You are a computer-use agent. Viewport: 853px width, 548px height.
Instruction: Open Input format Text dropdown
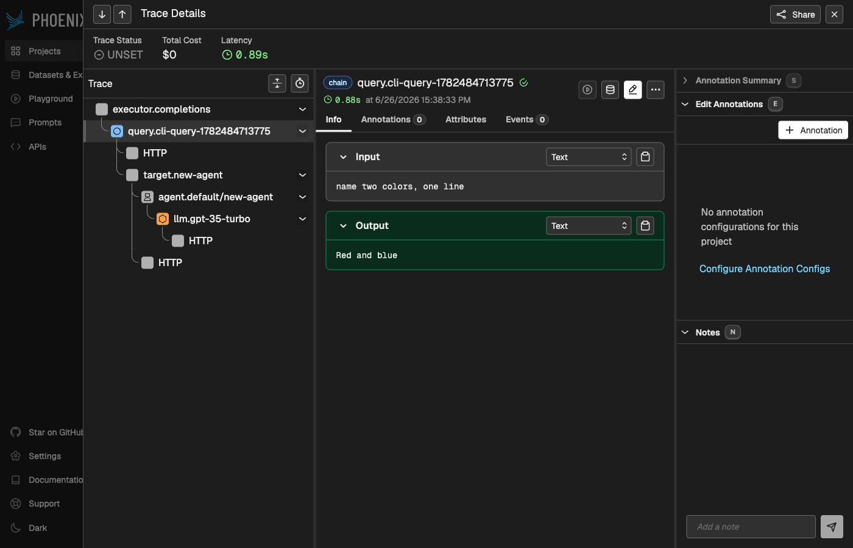coord(589,157)
